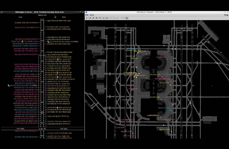This screenshot has width=229, height=149.
Task: Click the RWY East label
Action: (x=64, y=129)
